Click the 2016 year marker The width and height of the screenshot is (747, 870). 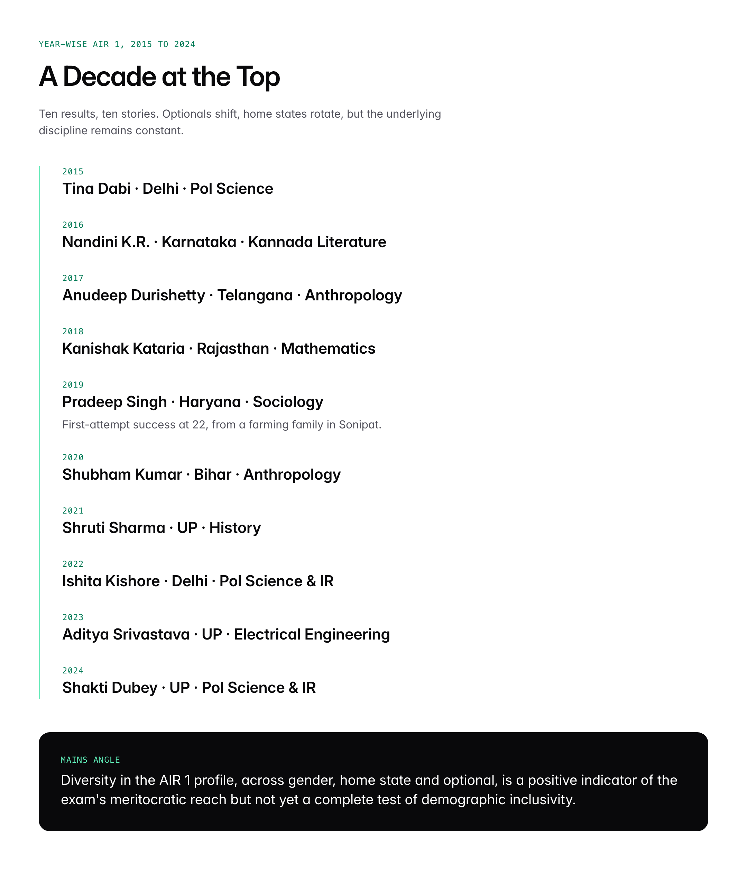click(73, 225)
